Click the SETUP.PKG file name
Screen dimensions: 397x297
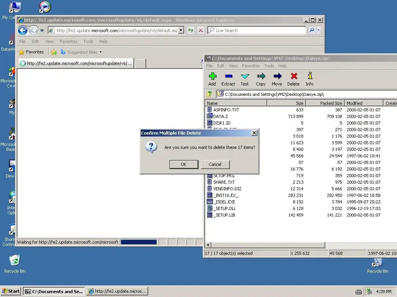(224, 176)
